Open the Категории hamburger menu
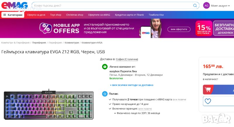The height and width of the screenshot is (127, 234). [x=13, y=15]
